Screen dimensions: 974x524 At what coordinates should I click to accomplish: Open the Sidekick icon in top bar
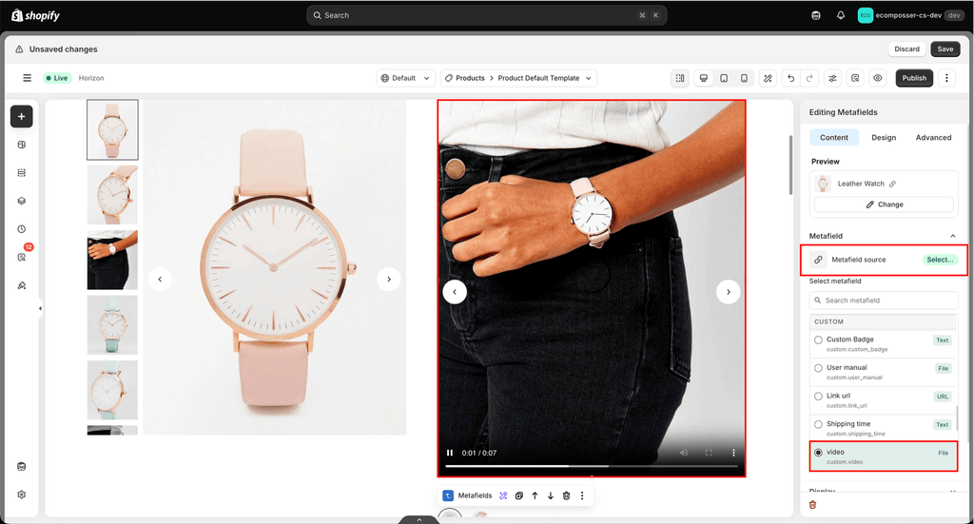pyautogui.click(x=815, y=15)
